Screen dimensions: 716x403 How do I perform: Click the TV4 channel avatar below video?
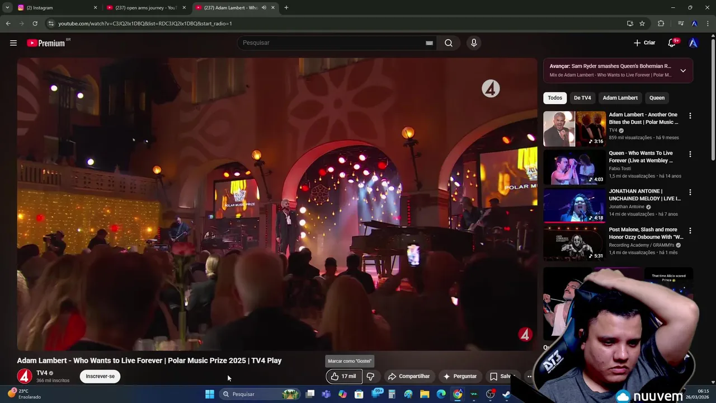(x=24, y=376)
